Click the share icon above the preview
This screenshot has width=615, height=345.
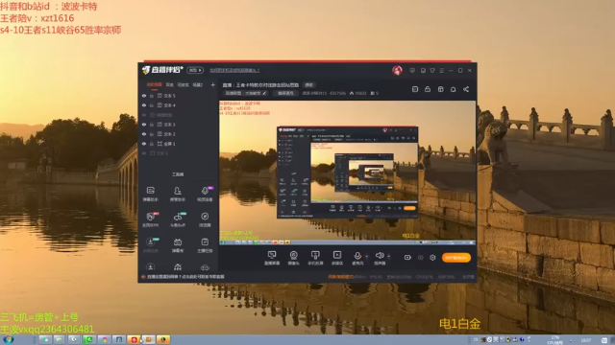tap(466, 89)
